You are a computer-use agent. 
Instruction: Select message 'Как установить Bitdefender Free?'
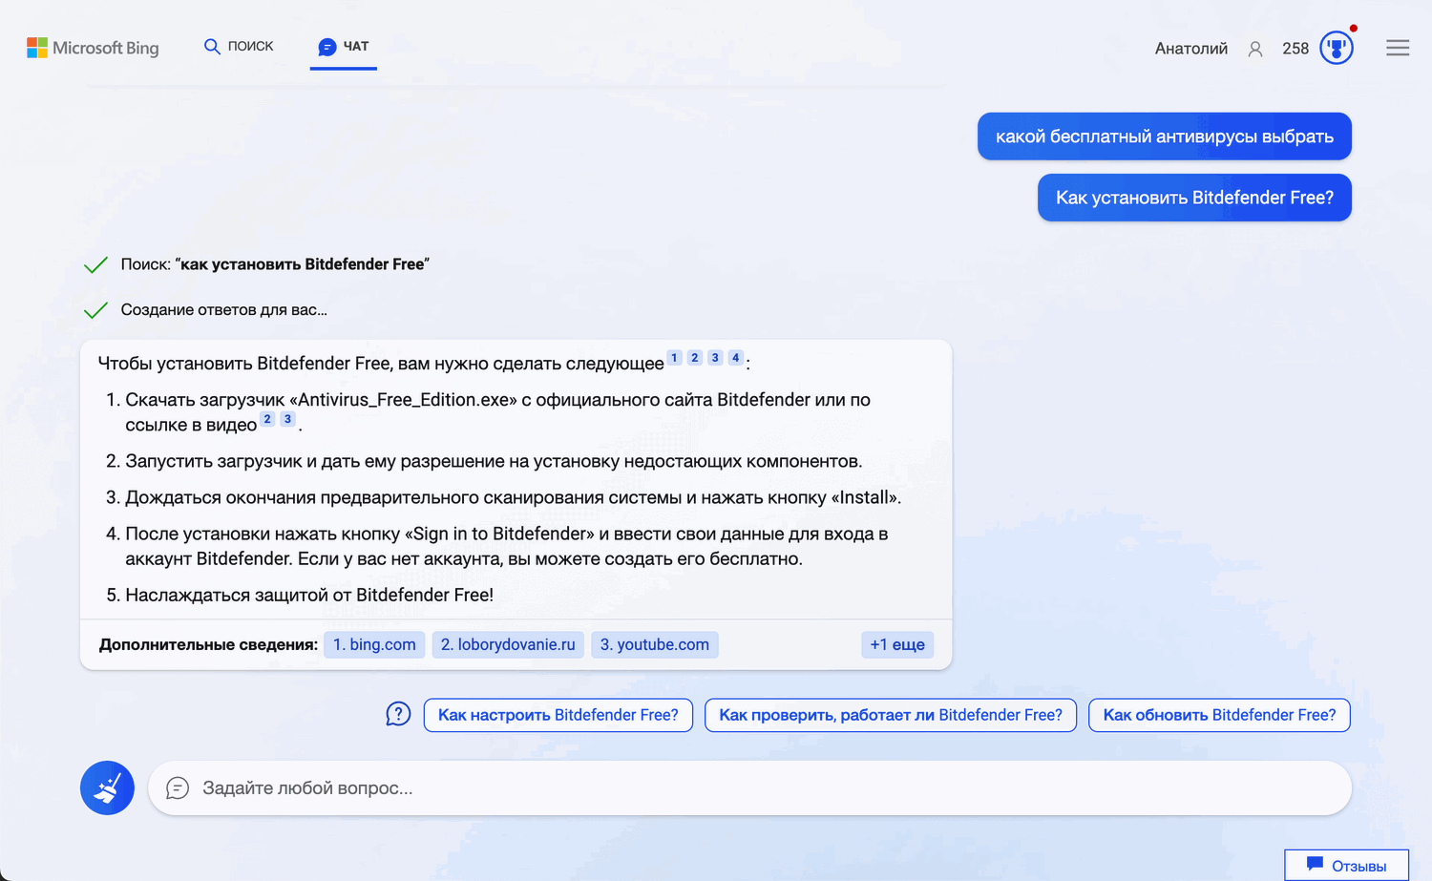[1194, 198]
